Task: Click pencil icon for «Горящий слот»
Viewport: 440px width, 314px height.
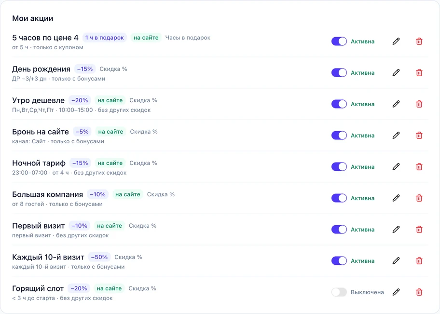Action: point(396,292)
